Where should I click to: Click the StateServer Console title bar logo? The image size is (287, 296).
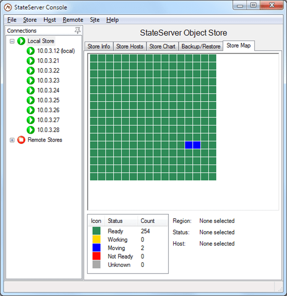pyautogui.click(x=8, y=7)
